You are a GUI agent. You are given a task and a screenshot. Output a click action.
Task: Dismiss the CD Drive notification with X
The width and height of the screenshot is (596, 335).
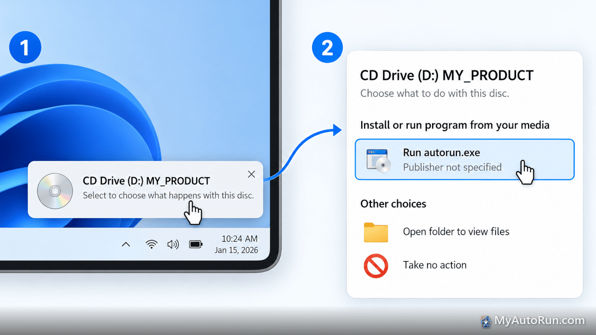coord(251,174)
